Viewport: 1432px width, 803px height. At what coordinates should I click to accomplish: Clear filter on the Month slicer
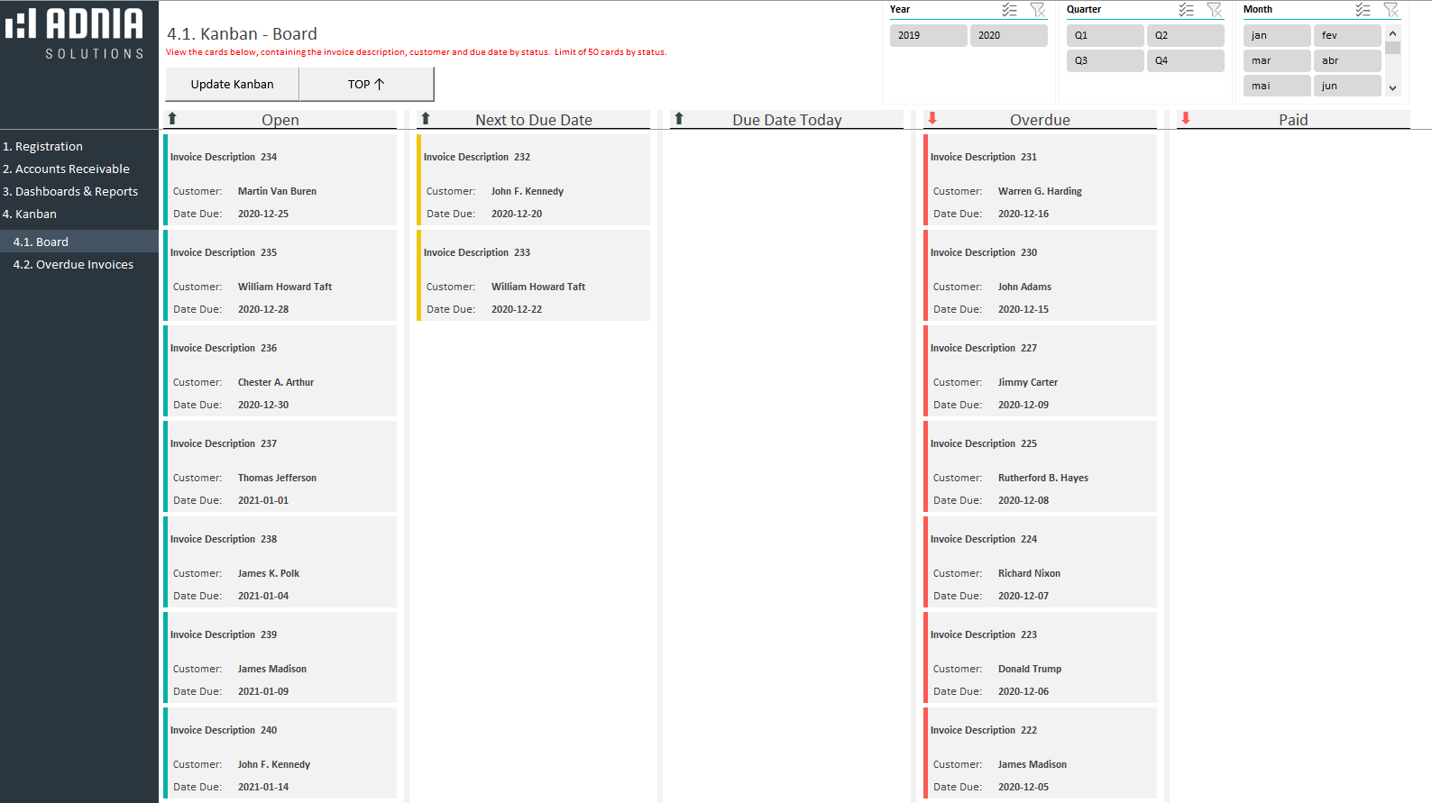(x=1391, y=10)
